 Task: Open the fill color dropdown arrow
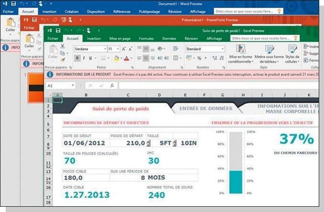tap(121, 58)
